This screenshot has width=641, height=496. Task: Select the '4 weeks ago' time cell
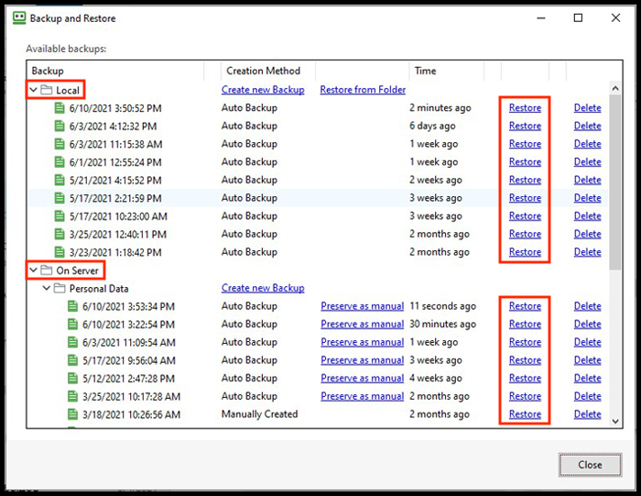coord(436,378)
